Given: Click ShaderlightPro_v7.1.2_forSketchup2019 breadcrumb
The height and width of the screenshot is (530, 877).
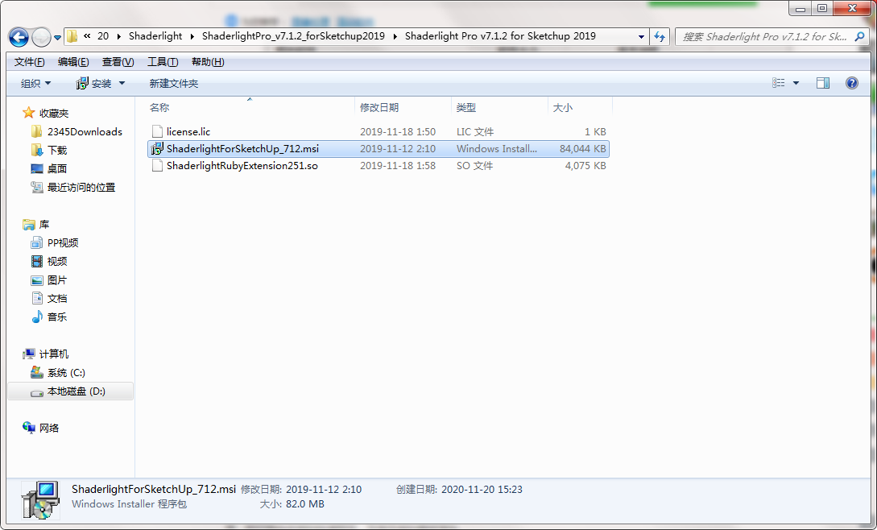Looking at the screenshot, I should 293,35.
